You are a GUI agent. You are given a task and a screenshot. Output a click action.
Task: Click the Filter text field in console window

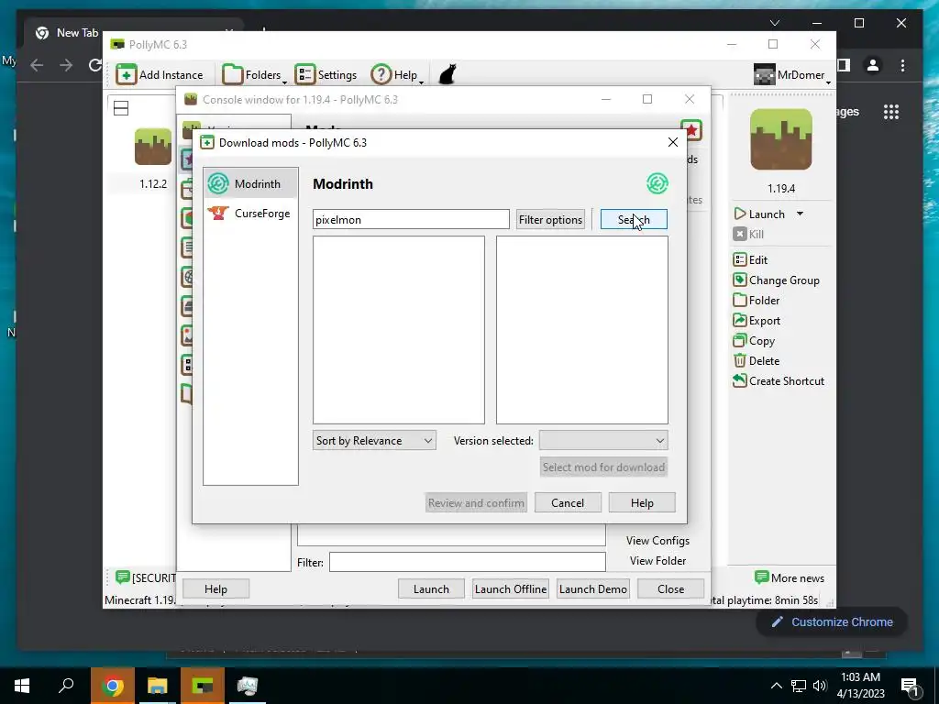[x=467, y=562]
